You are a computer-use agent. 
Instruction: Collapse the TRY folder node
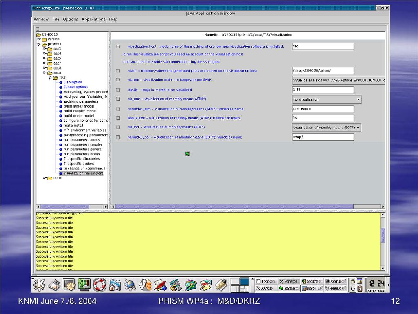(50, 77)
